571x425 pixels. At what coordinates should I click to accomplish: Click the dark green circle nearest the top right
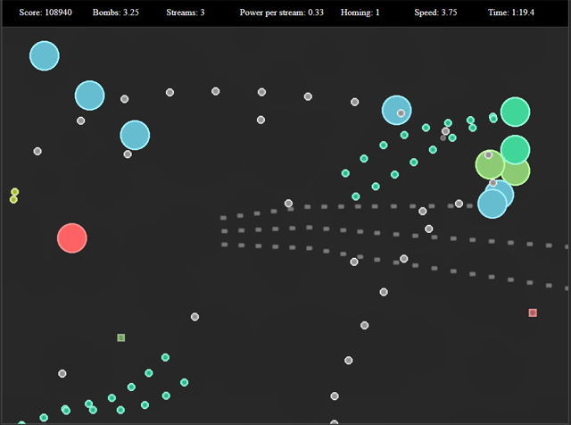515,112
